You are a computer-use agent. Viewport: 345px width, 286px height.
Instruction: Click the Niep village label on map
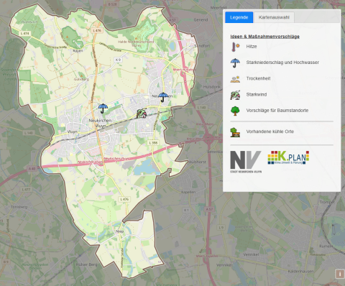click(x=120, y=231)
